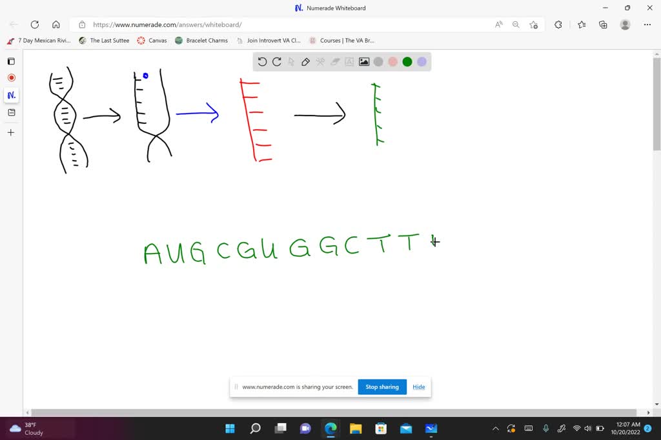Toggle the screen-sharing banner visibility with Hide
Viewport: 661px width, 440px height.
tap(418, 386)
